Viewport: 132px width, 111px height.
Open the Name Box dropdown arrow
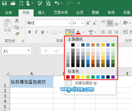coord(29,50)
